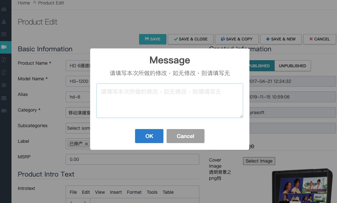Click the user profile icon in sidebar
This screenshot has height=203, width=337.
pyautogui.click(x=4, y=22)
